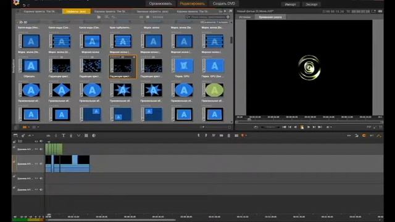Select the blue clip on the second track
The width and height of the screenshot is (395, 222).
tap(67, 163)
